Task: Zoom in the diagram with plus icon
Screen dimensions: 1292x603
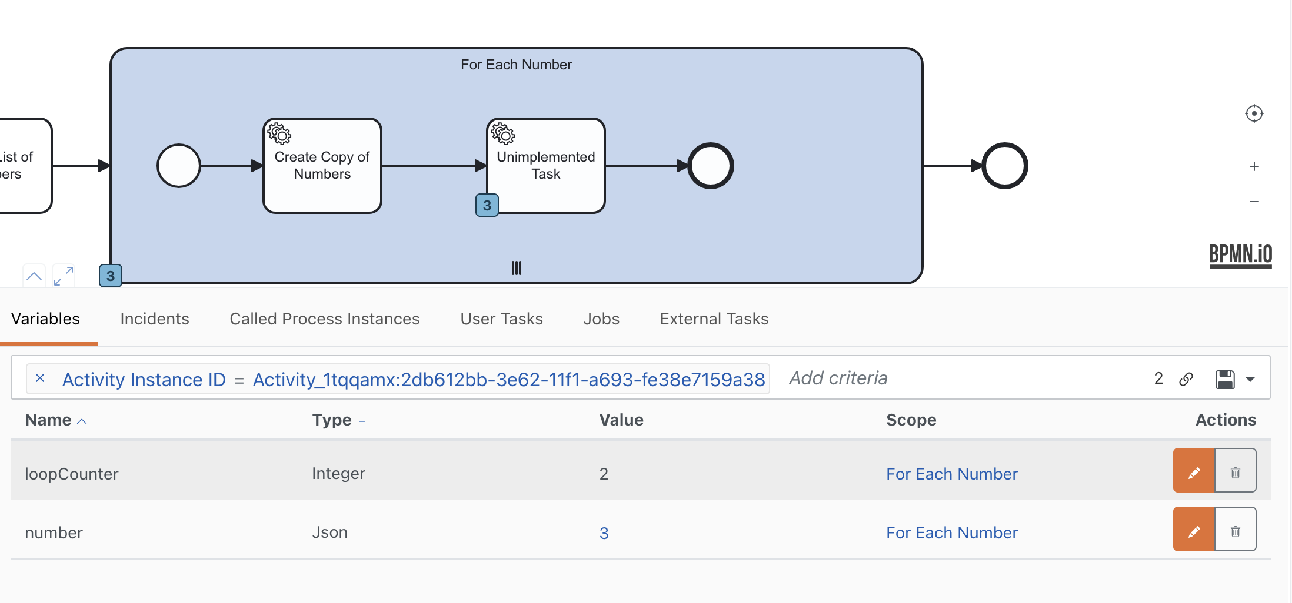Action: click(1254, 166)
